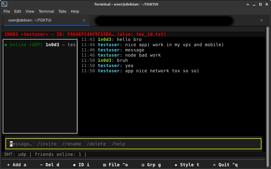Click the red ID header line
The image size is (271, 169).
pos(85,34)
